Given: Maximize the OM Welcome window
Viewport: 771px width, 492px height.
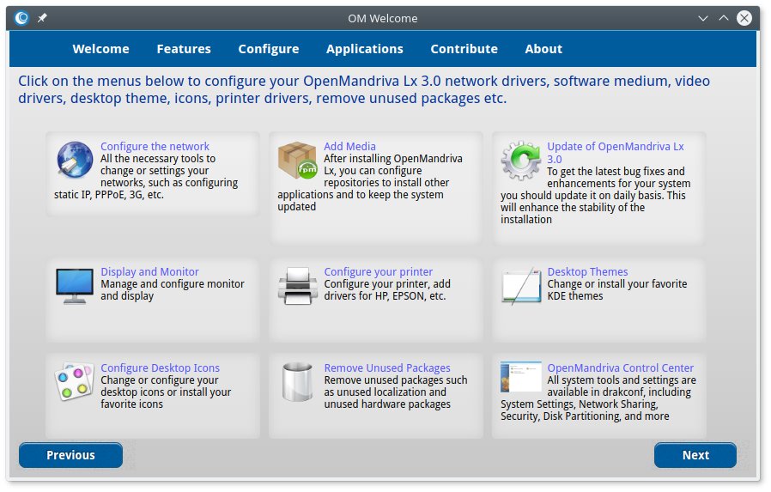Looking at the screenshot, I should click(x=724, y=18).
